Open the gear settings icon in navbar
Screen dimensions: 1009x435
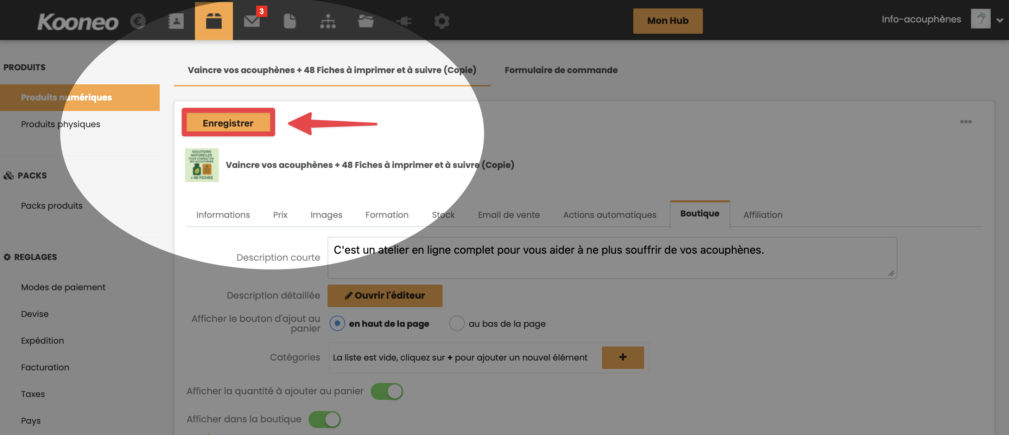tap(442, 21)
